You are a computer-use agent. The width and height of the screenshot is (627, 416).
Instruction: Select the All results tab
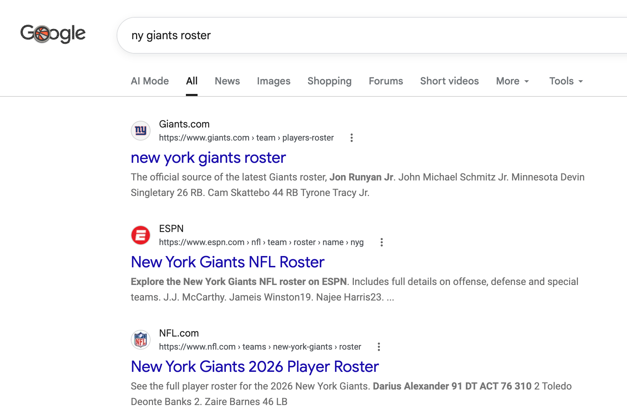pyautogui.click(x=192, y=81)
